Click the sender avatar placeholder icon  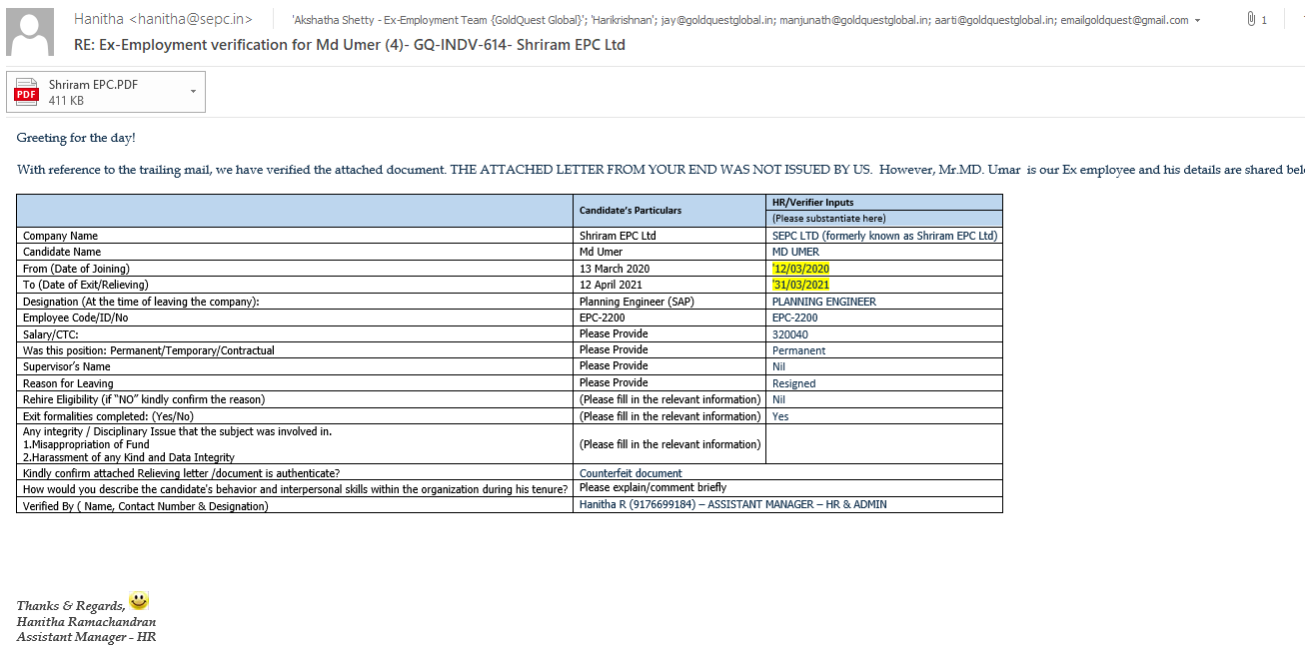pos(30,32)
